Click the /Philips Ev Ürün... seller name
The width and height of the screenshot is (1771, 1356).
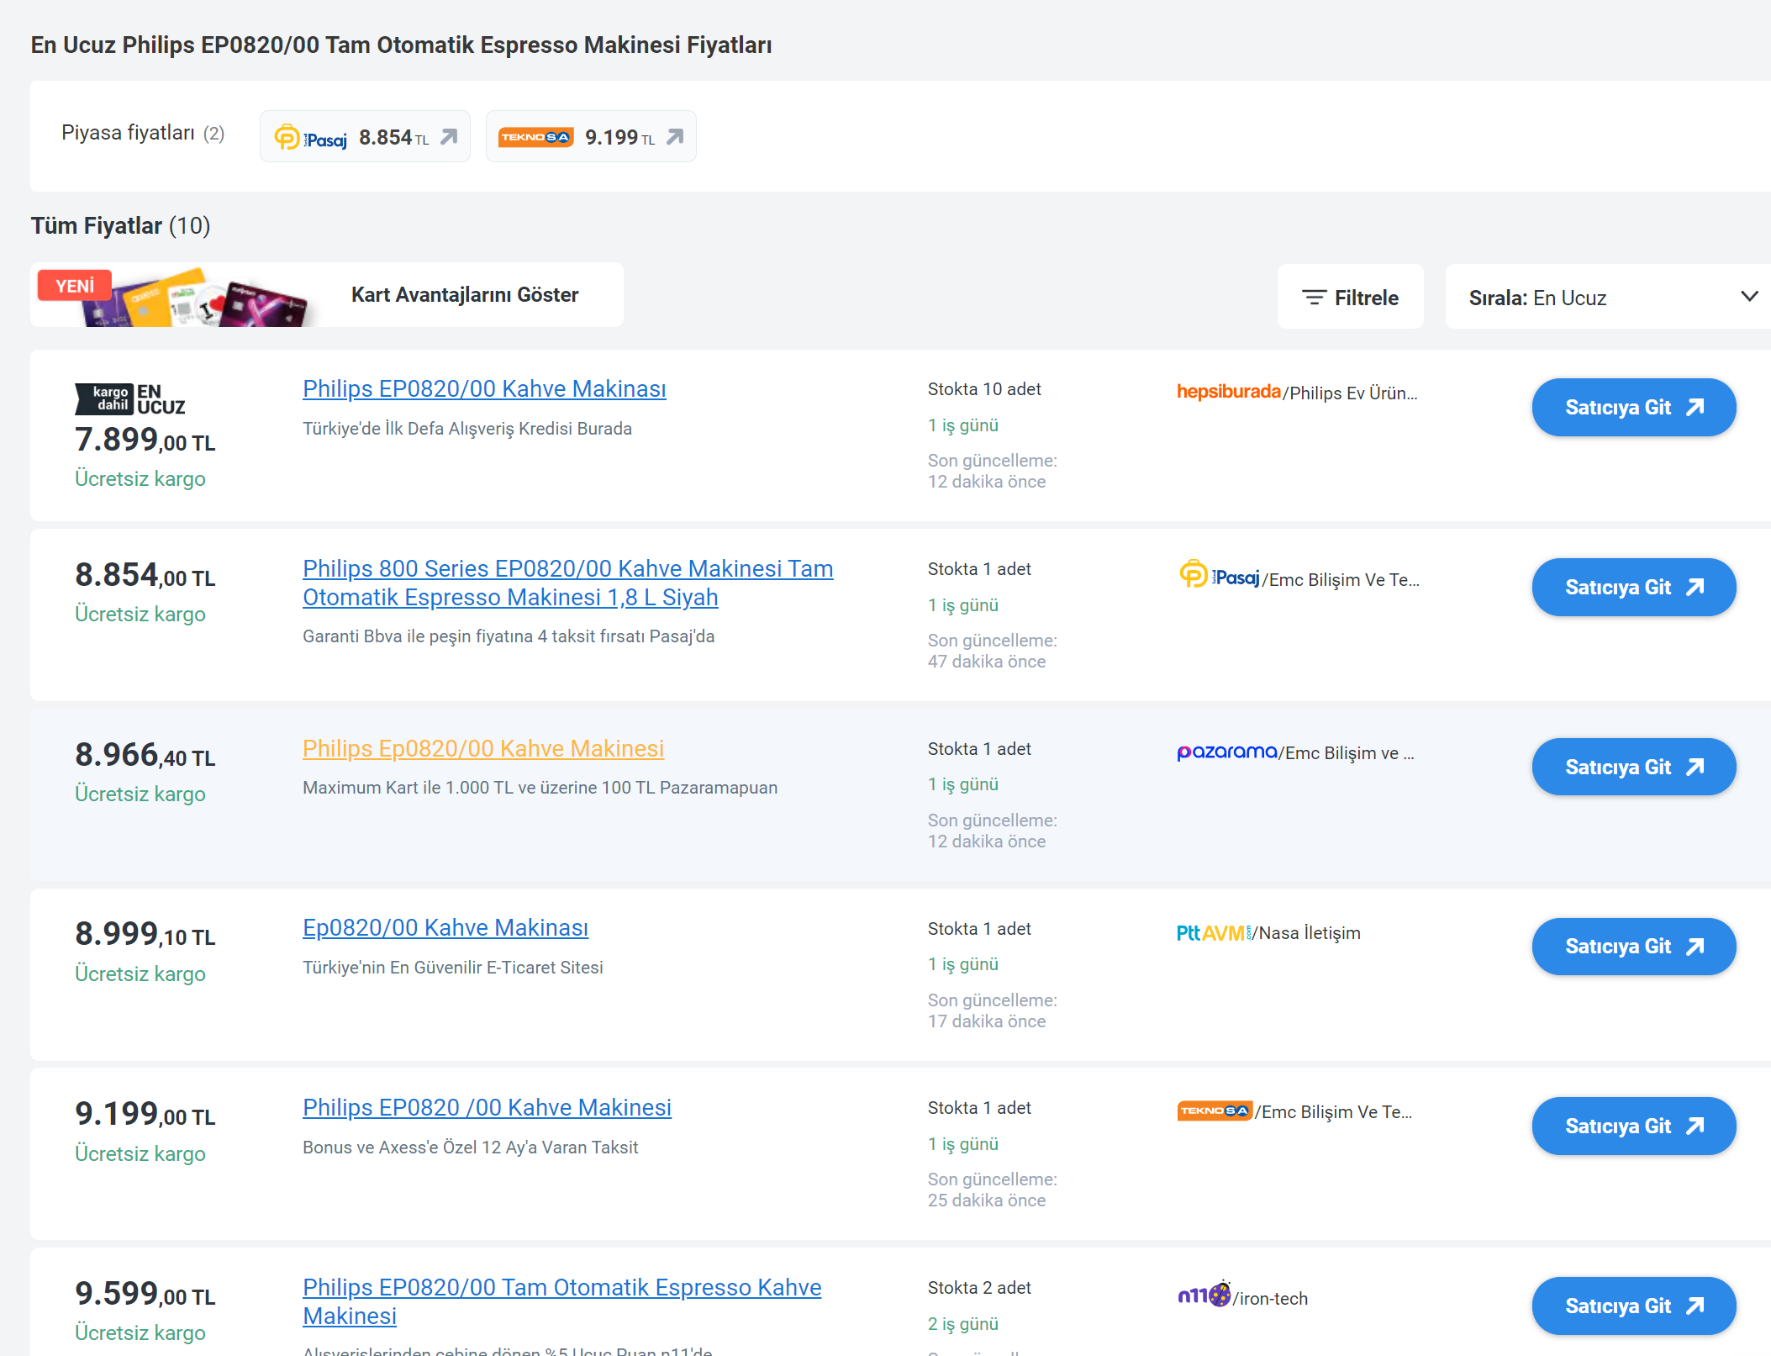pyautogui.click(x=1350, y=393)
